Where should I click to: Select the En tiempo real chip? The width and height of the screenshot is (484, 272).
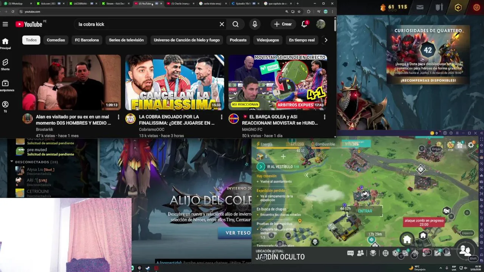(x=302, y=40)
